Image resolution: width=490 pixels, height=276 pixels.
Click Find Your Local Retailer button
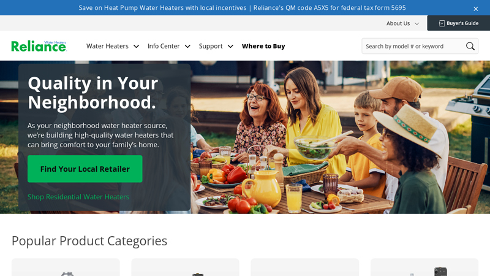[85, 169]
